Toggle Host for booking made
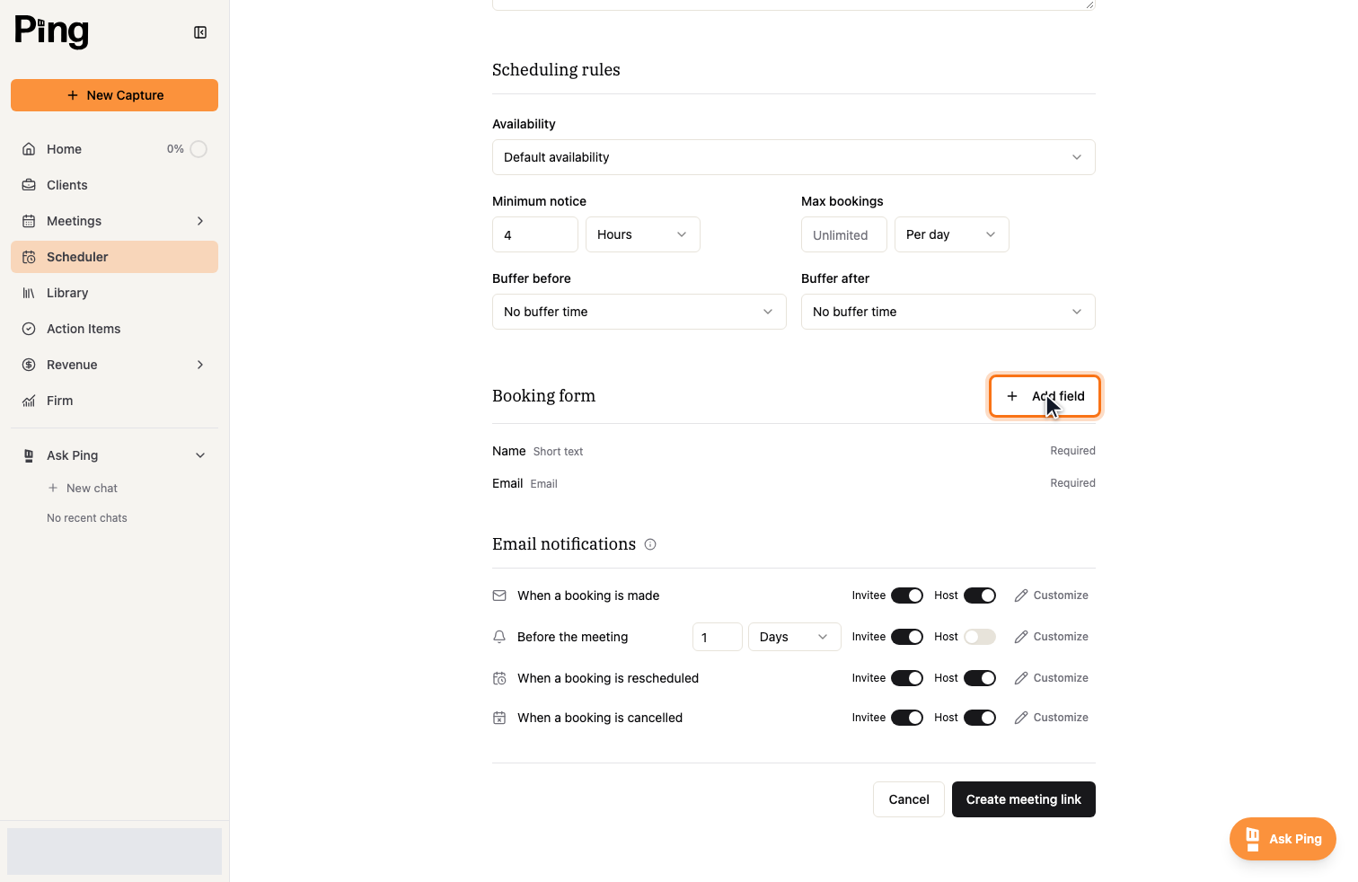Image resolution: width=1358 pixels, height=882 pixels. point(980,595)
